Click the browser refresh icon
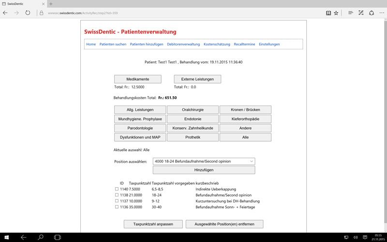The height and width of the screenshot is (242, 387). coord(28,13)
